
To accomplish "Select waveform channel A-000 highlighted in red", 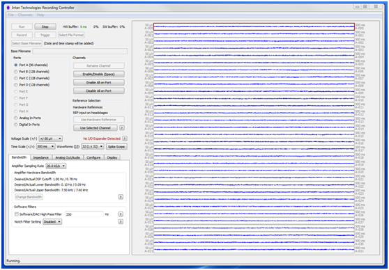I will tap(254, 26).
